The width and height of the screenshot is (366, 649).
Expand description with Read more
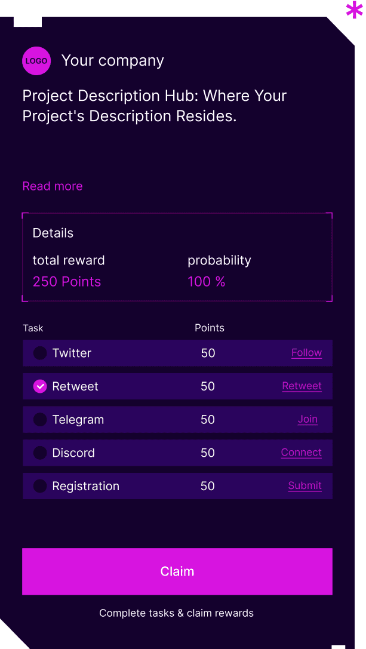coord(53,186)
